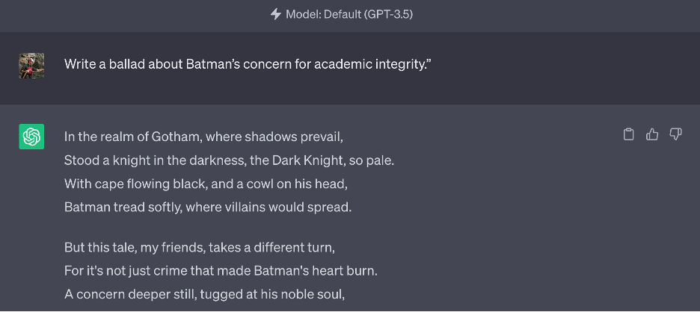Click the line "A concern deeper still"

point(203,294)
